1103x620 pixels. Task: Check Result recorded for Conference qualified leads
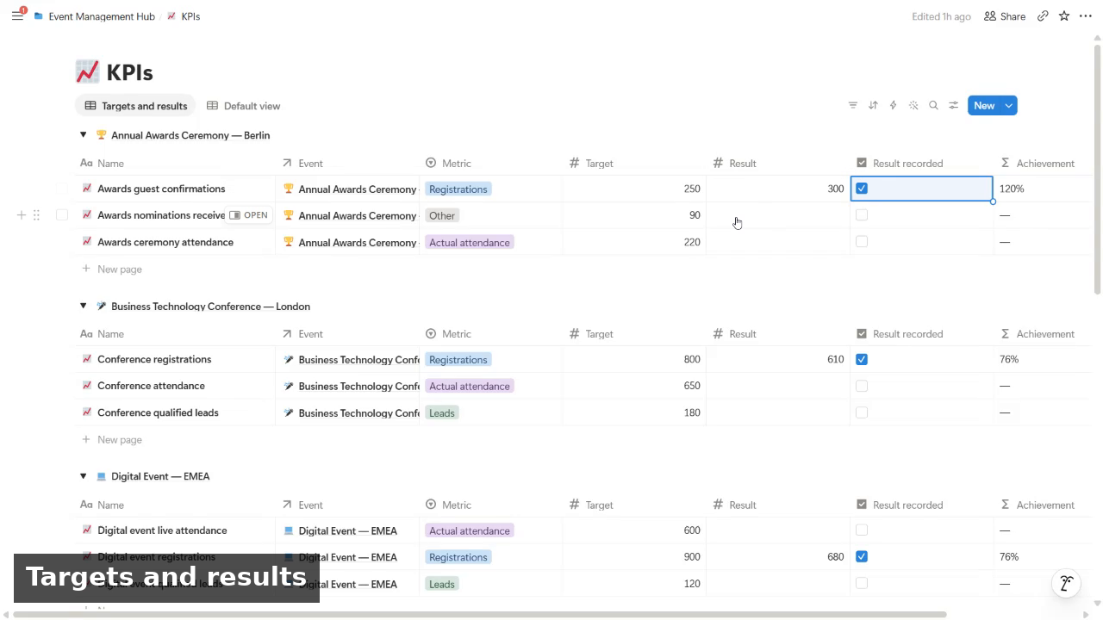tap(862, 412)
